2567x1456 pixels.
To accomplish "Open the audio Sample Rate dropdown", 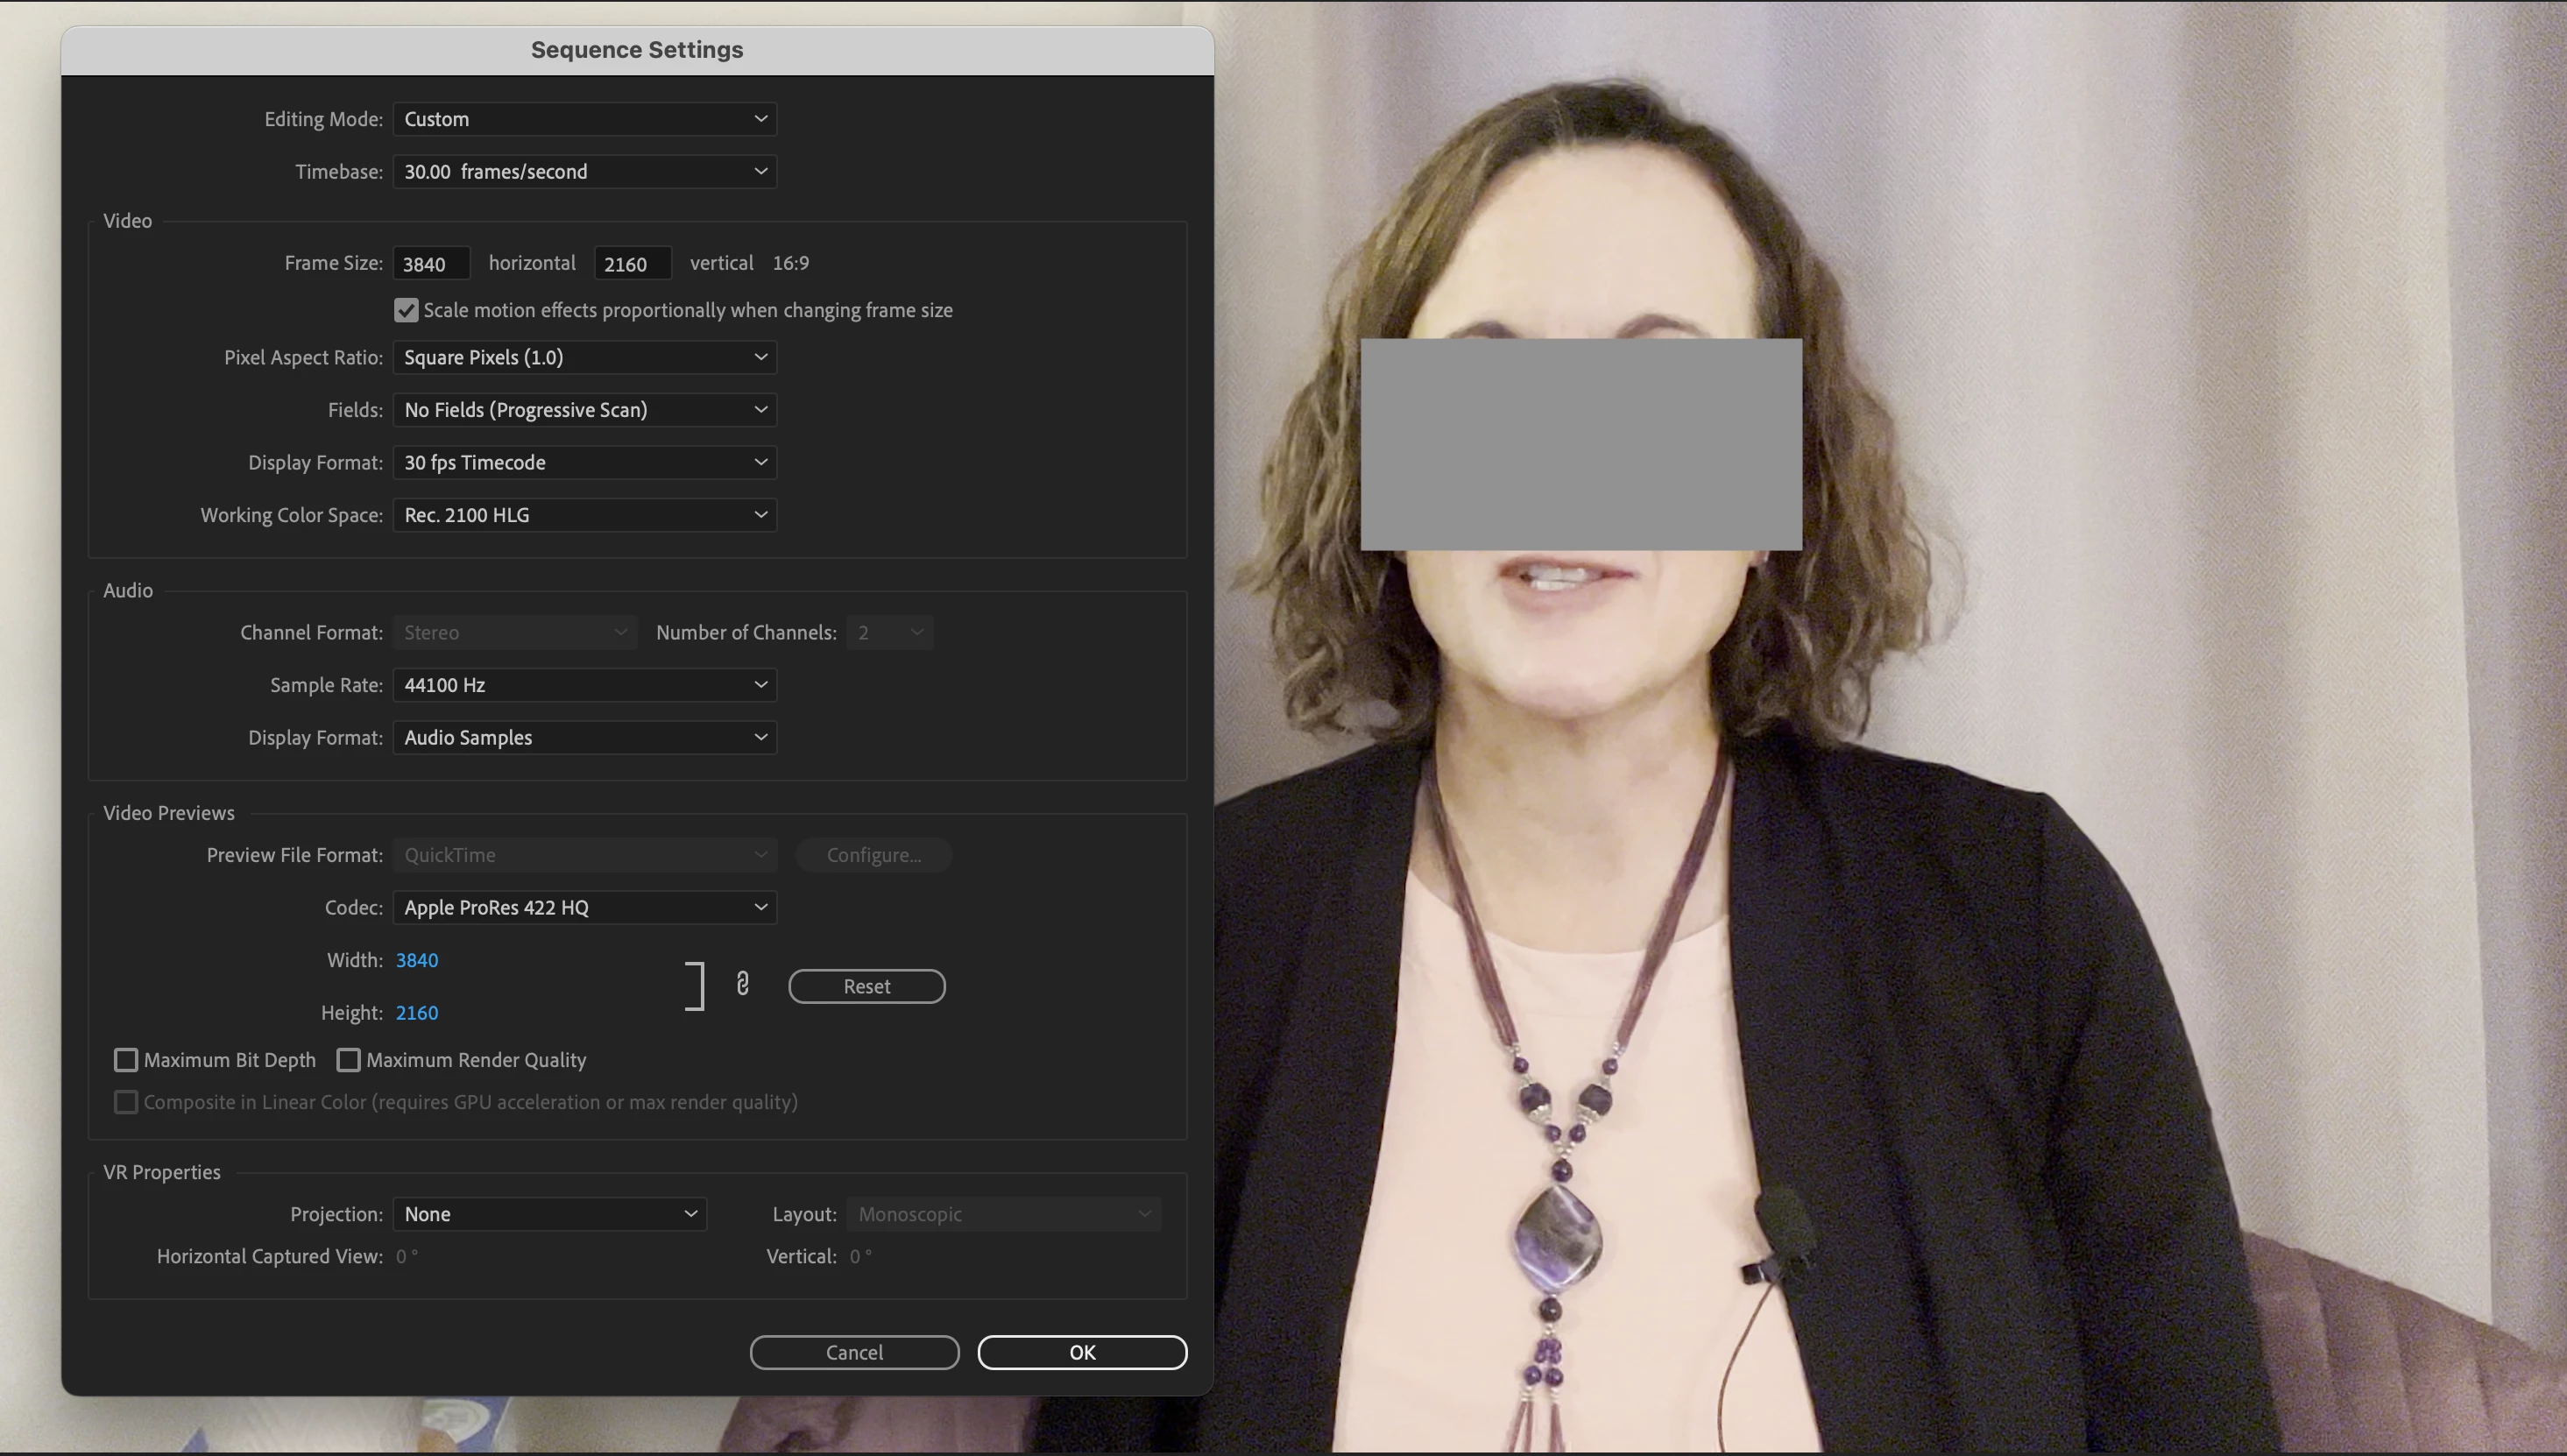I will 584,685.
